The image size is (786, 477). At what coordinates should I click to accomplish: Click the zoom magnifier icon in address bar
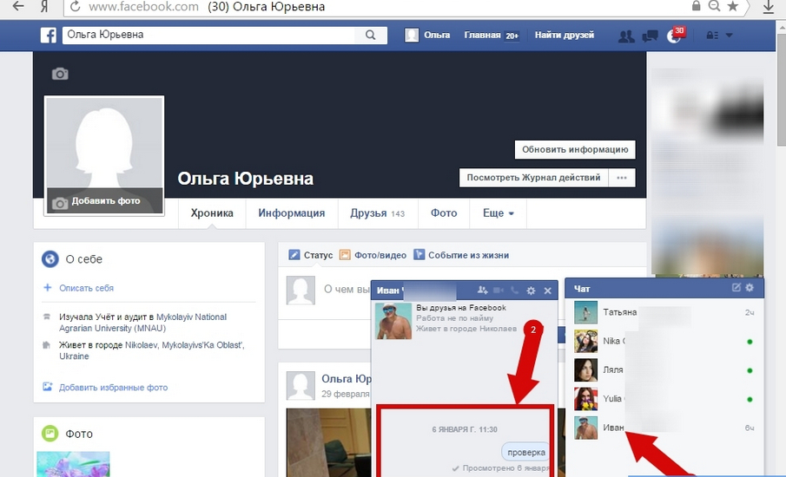[x=714, y=6]
